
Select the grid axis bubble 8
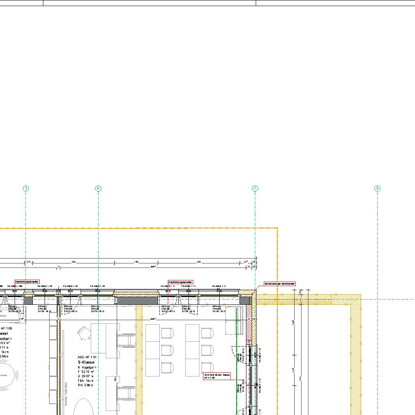(377, 188)
